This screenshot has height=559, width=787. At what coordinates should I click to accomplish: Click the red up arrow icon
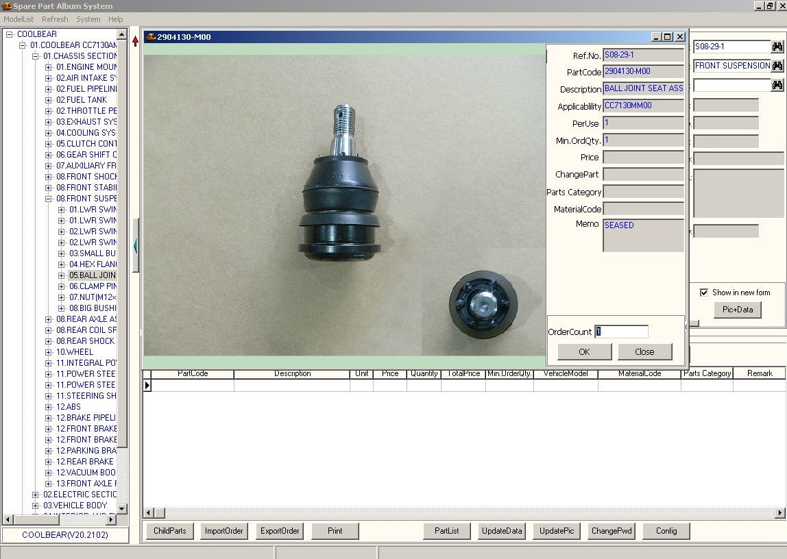click(135, 41)
